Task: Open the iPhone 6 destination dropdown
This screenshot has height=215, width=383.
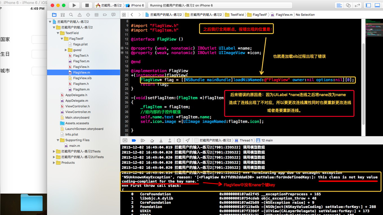Action: (x=135, y=5)
